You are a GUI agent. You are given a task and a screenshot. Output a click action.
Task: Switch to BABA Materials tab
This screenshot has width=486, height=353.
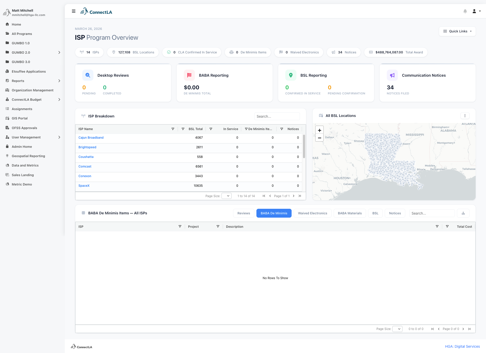coord(350,213)
